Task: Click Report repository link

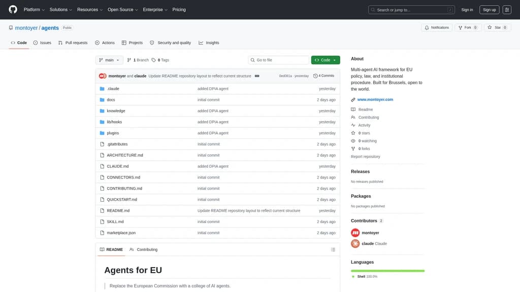Action: pos(366,157)
